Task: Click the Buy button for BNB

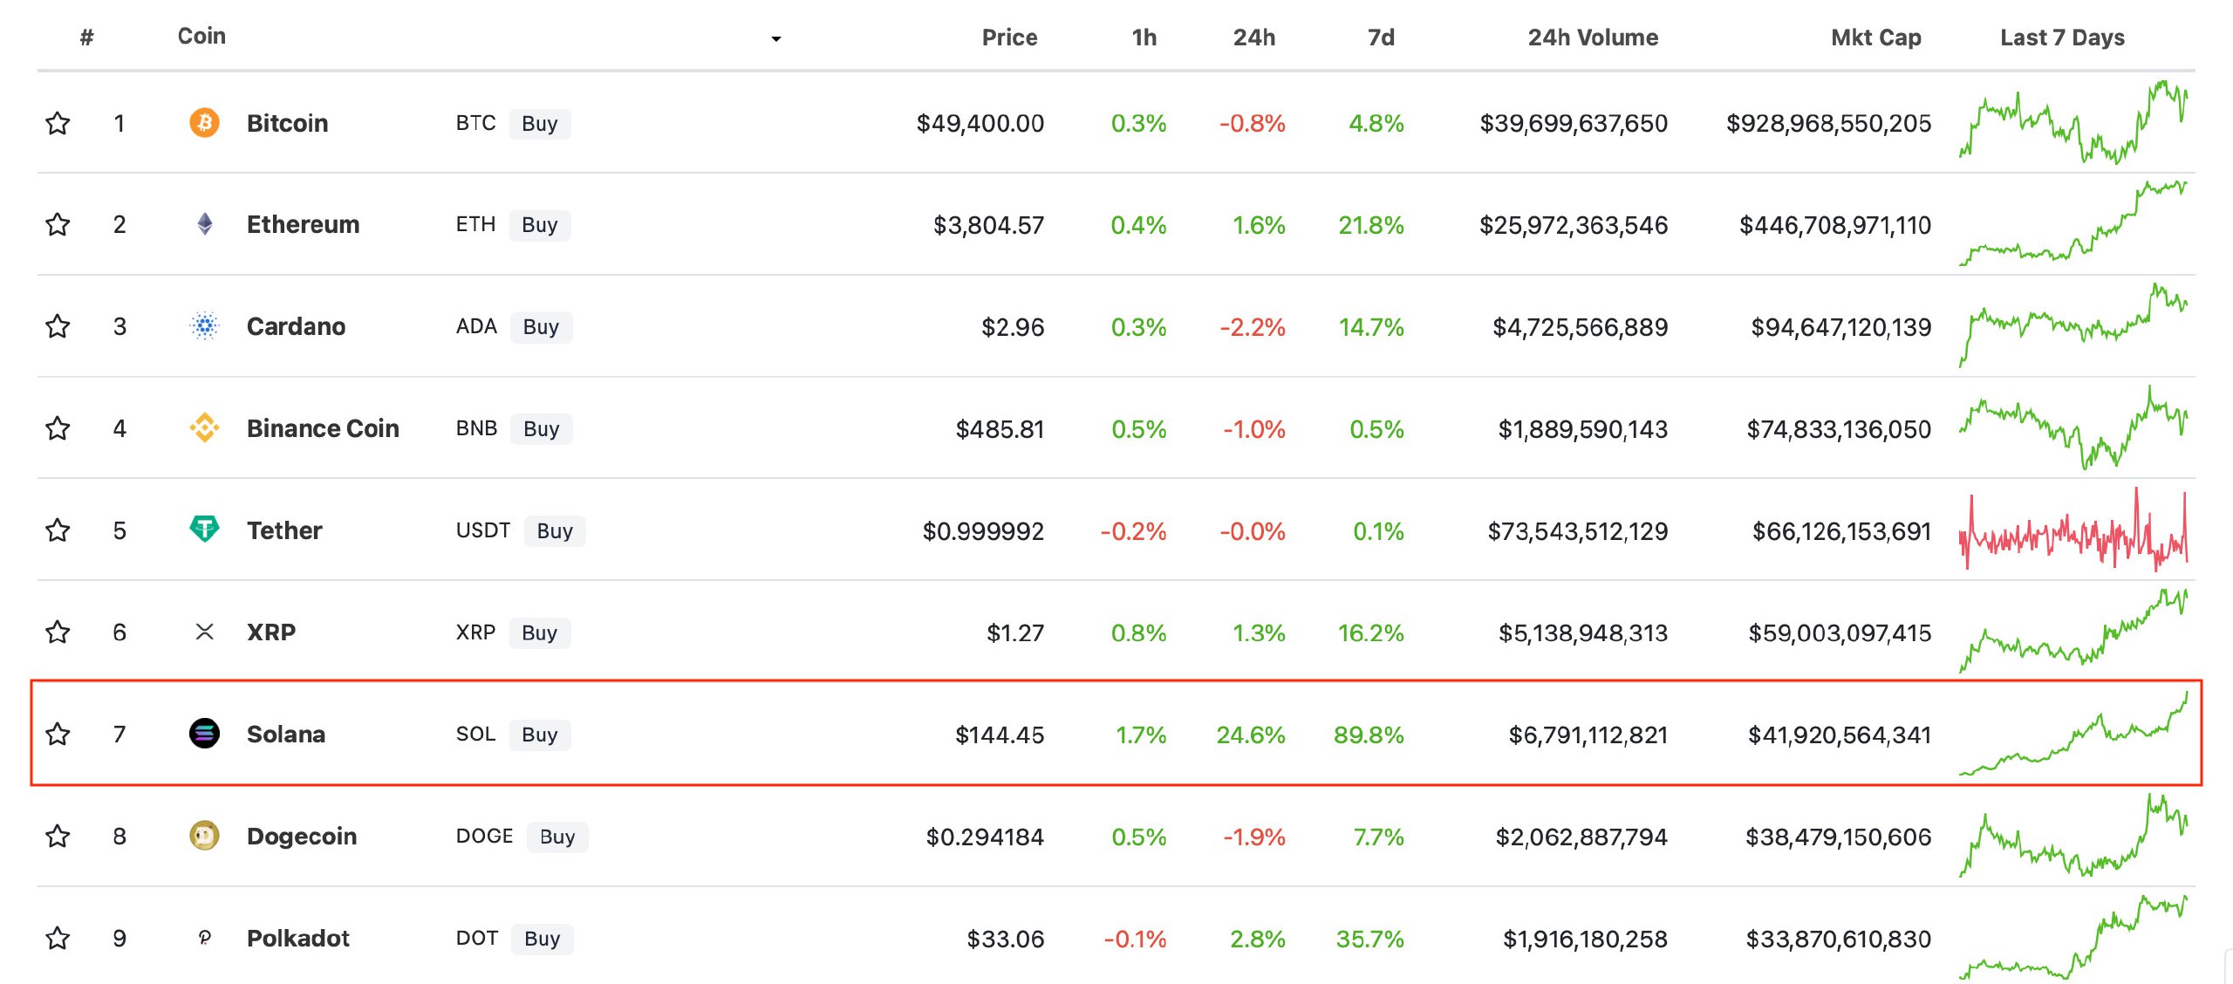Action: coord(542,429)
